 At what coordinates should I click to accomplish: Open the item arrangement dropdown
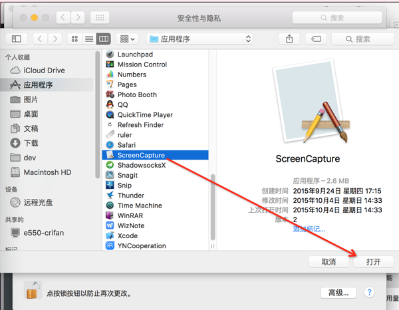coord(127,39)
